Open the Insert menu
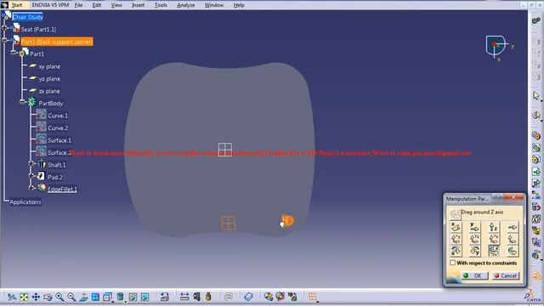 (x=138, y=5)
